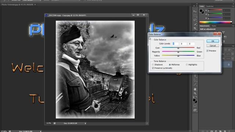Viewport: 235px width, 132px height.
Task: Switch to the Adjustments tab
Action: [x=205, y=26]
